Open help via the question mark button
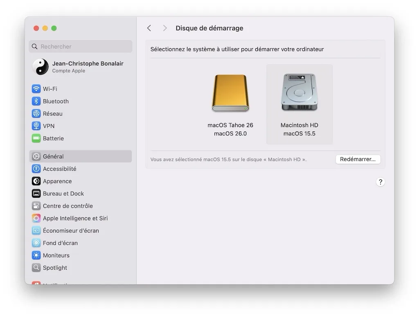Screen dimensions: 419x317 click(381, 182)
